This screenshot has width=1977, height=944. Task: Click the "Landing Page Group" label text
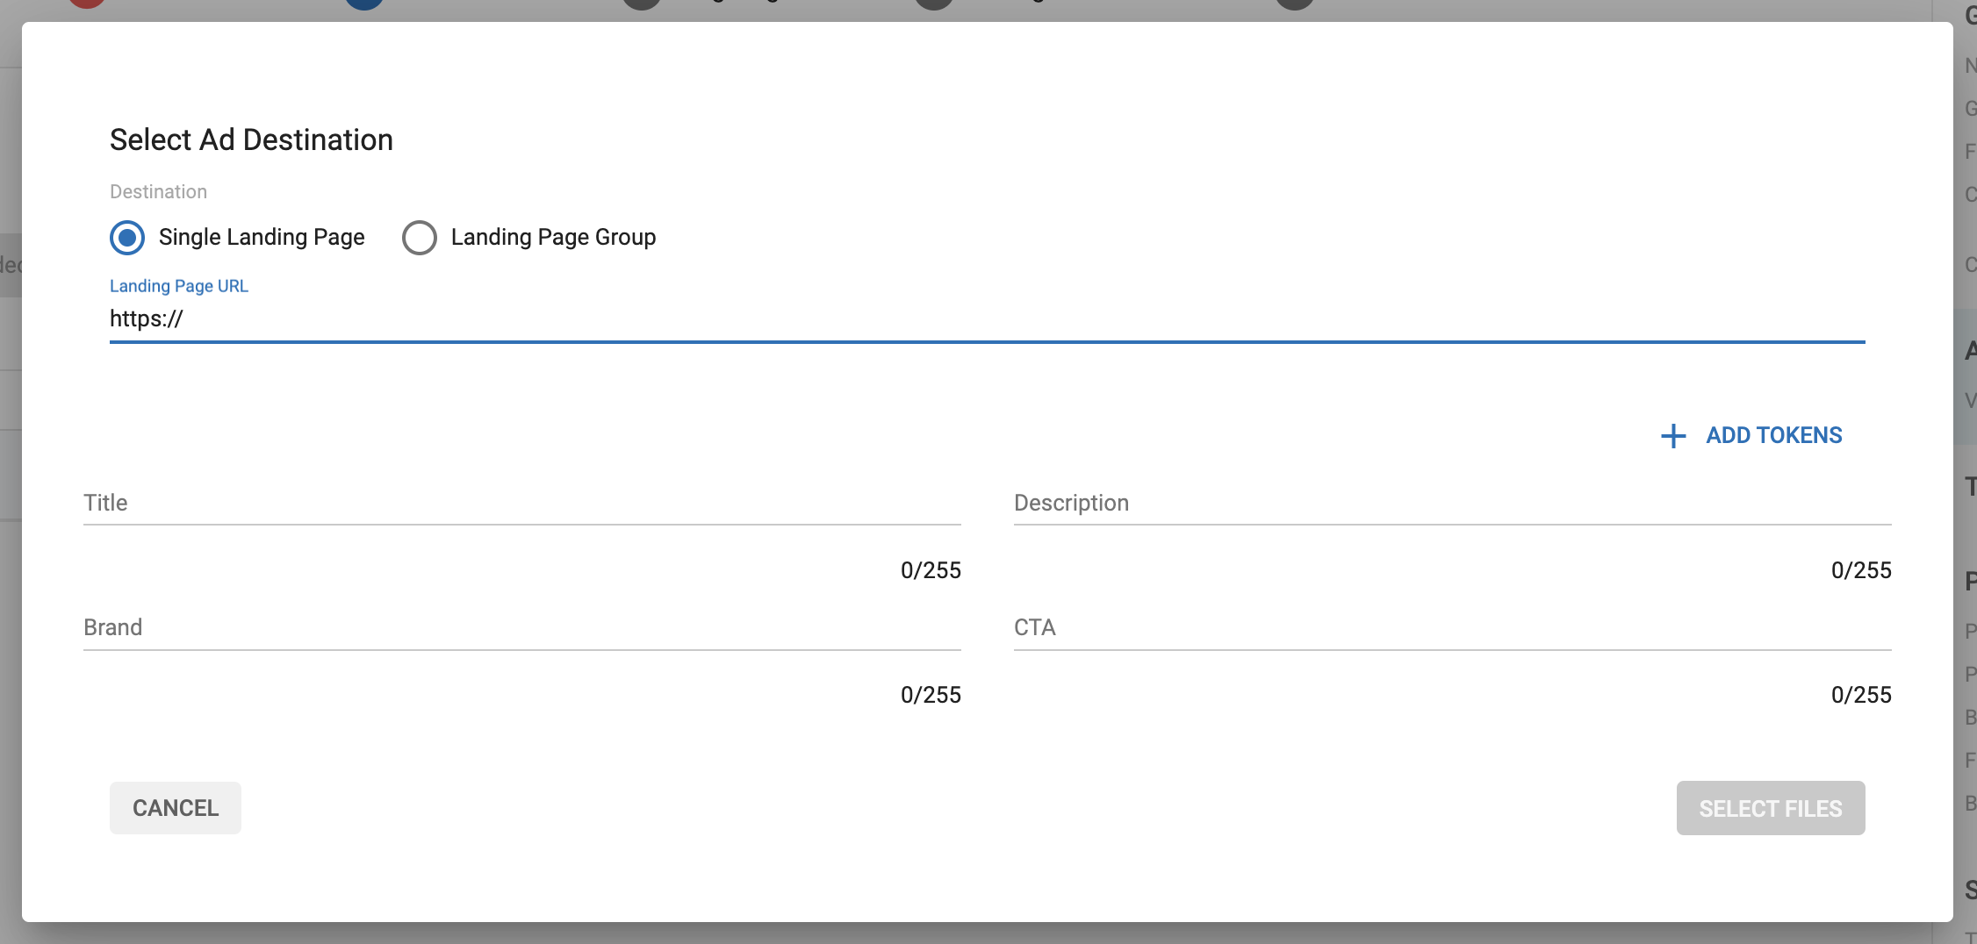point(553,238)
